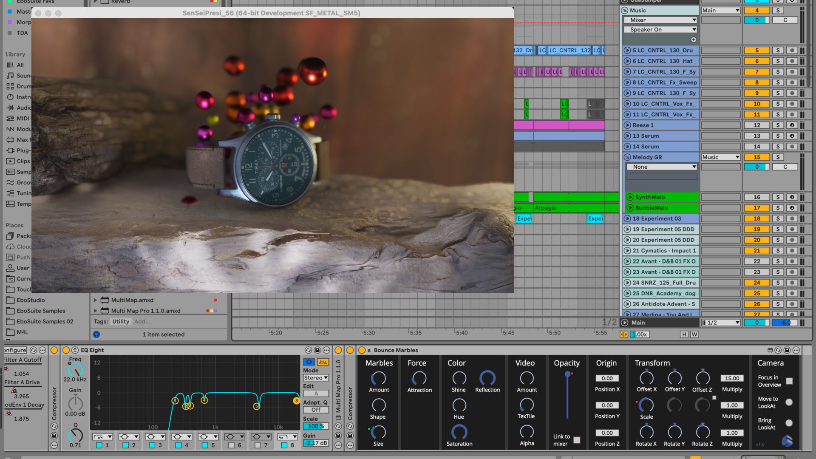Click the fold arrow in the EQ Eight title bar
The width and height of the screenshot is (816, 459).
tap(75, 350)
